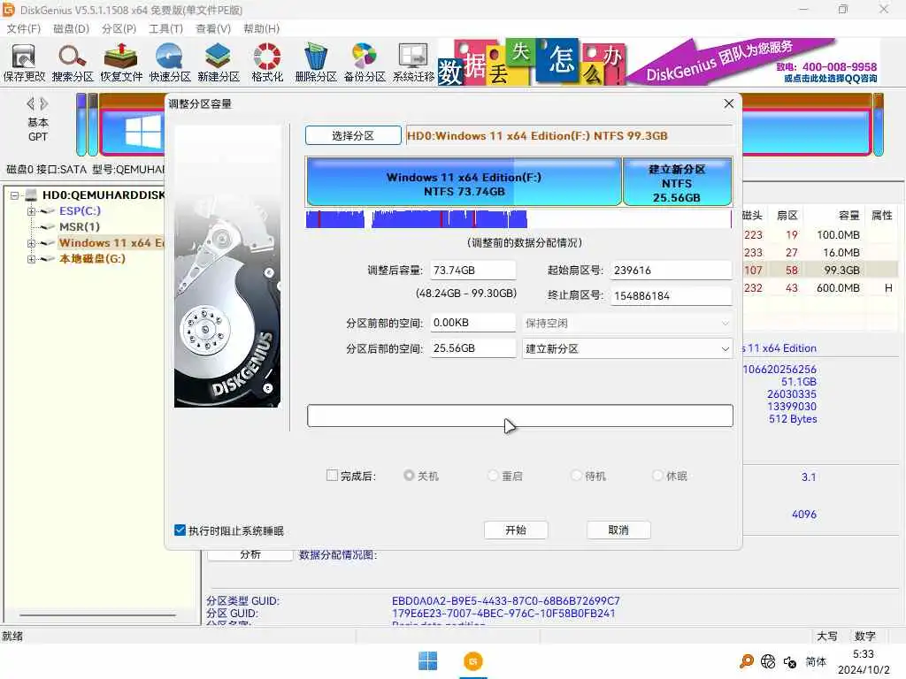Select MSR(1) in the partition tree
This screenshot has width=906, height=679.
pyautogui.click(x=79, y=227)
